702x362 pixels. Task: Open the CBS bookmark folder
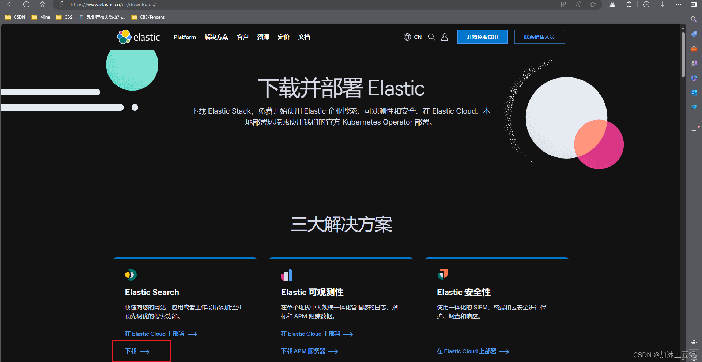(64, 17)
